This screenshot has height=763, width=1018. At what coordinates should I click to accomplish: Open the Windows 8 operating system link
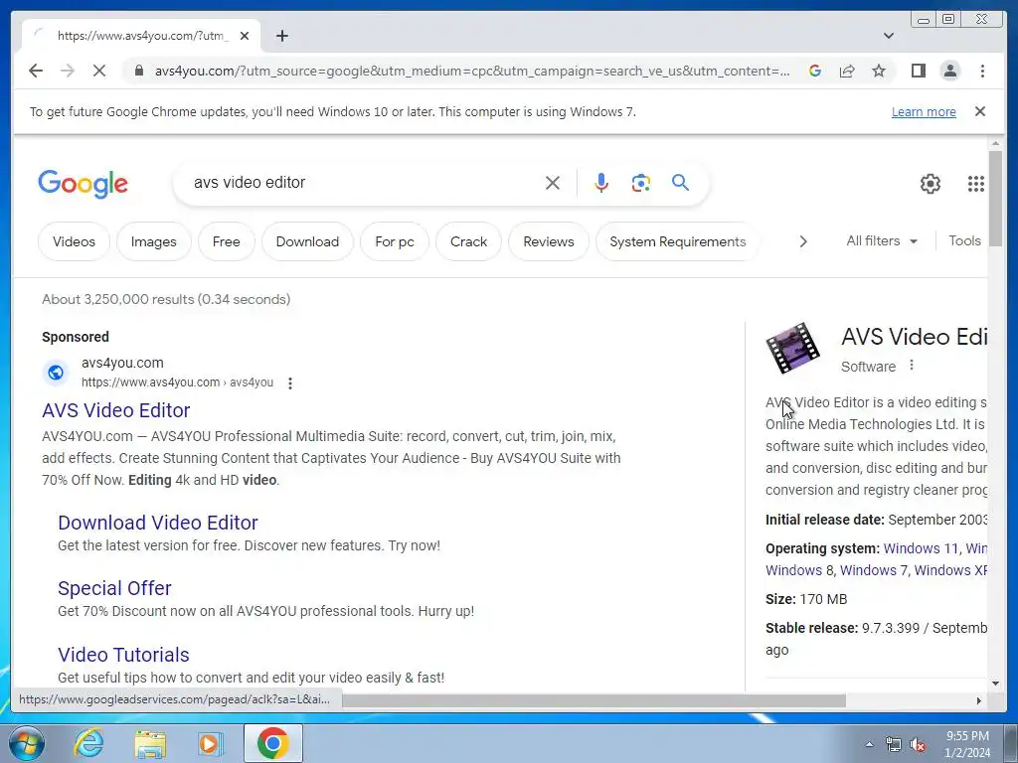coord(799,570)
